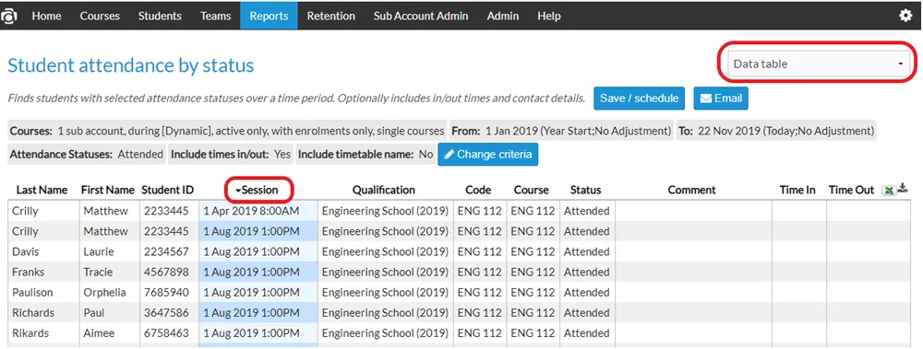The width and height of the screenshot is (923, 349).
Task: Sort by Last Name column header
Action: (x=42, y=190)
